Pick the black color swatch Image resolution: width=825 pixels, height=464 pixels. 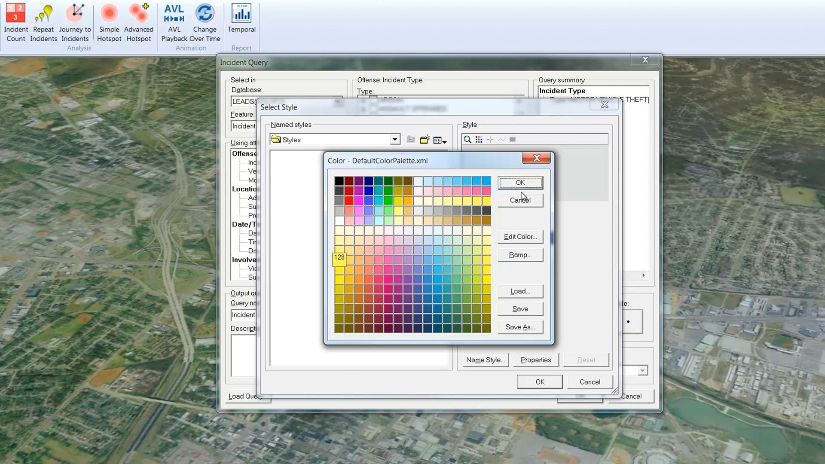pyautogui.click(x=339, y=181)
